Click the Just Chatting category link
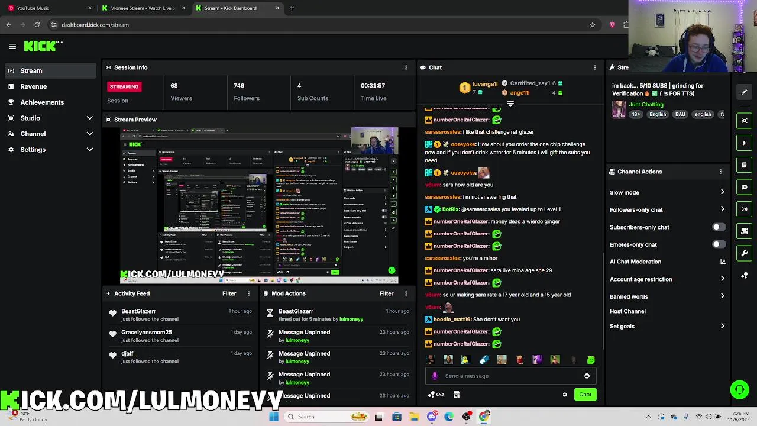The height and width of the screenshot is (426, 757). 646,105
